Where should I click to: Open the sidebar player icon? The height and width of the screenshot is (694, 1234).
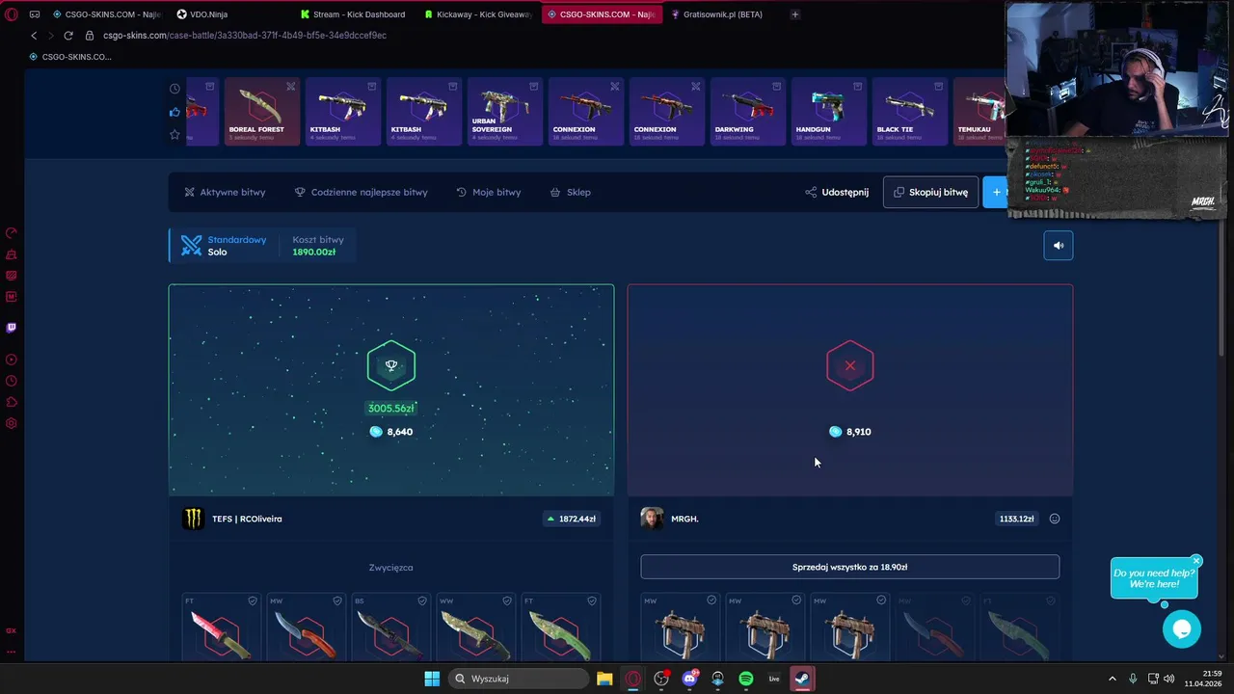pos(12,360)
